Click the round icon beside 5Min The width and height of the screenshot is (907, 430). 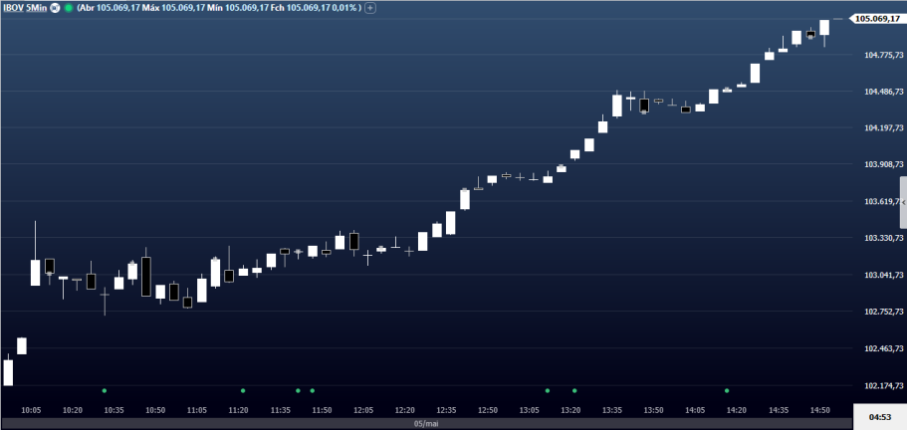[55, 8]
